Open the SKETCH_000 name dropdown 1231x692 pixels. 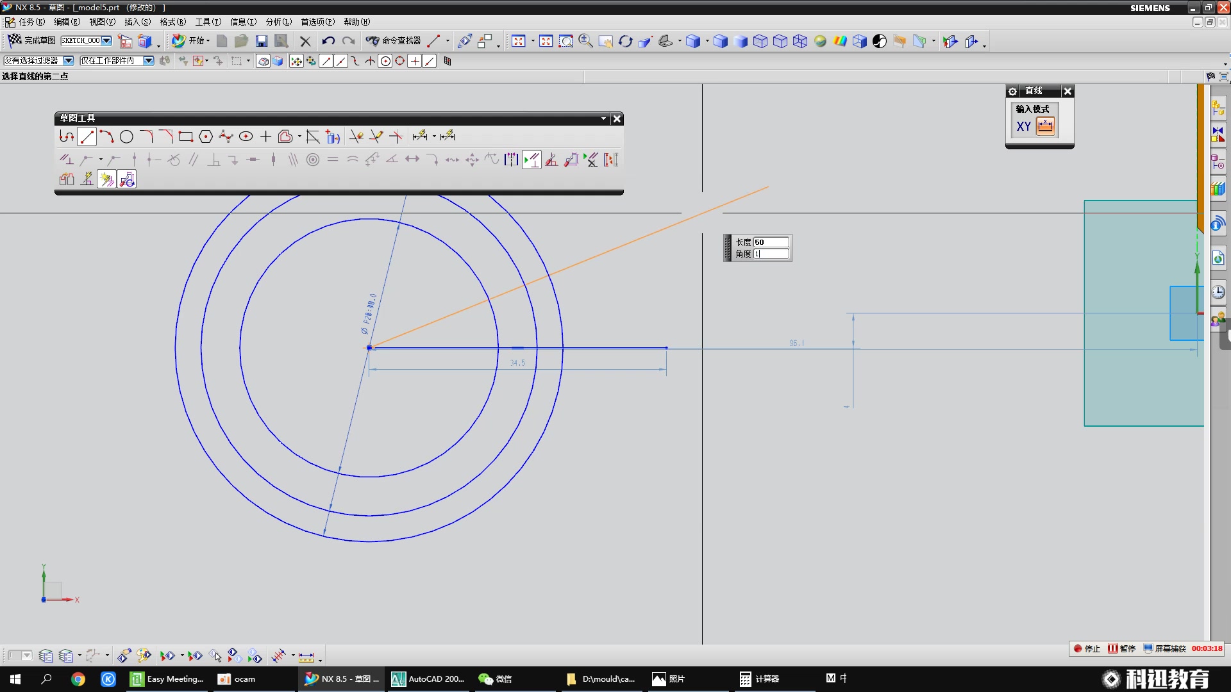[x=106, y=41]
